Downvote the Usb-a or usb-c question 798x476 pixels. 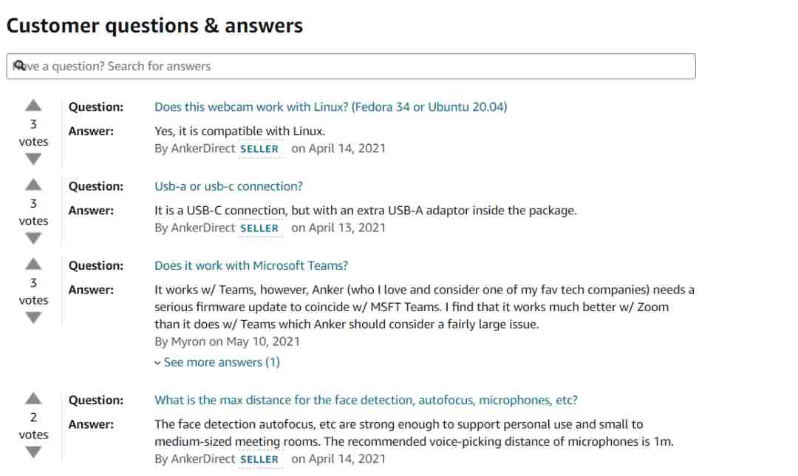click(x=33, y=238)
